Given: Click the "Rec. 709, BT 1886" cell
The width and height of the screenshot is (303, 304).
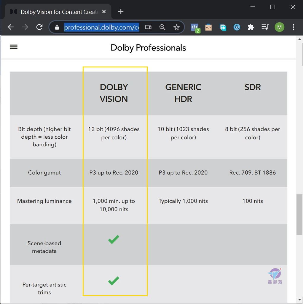Looking at the screenshot, I should [x=253, y=172].
